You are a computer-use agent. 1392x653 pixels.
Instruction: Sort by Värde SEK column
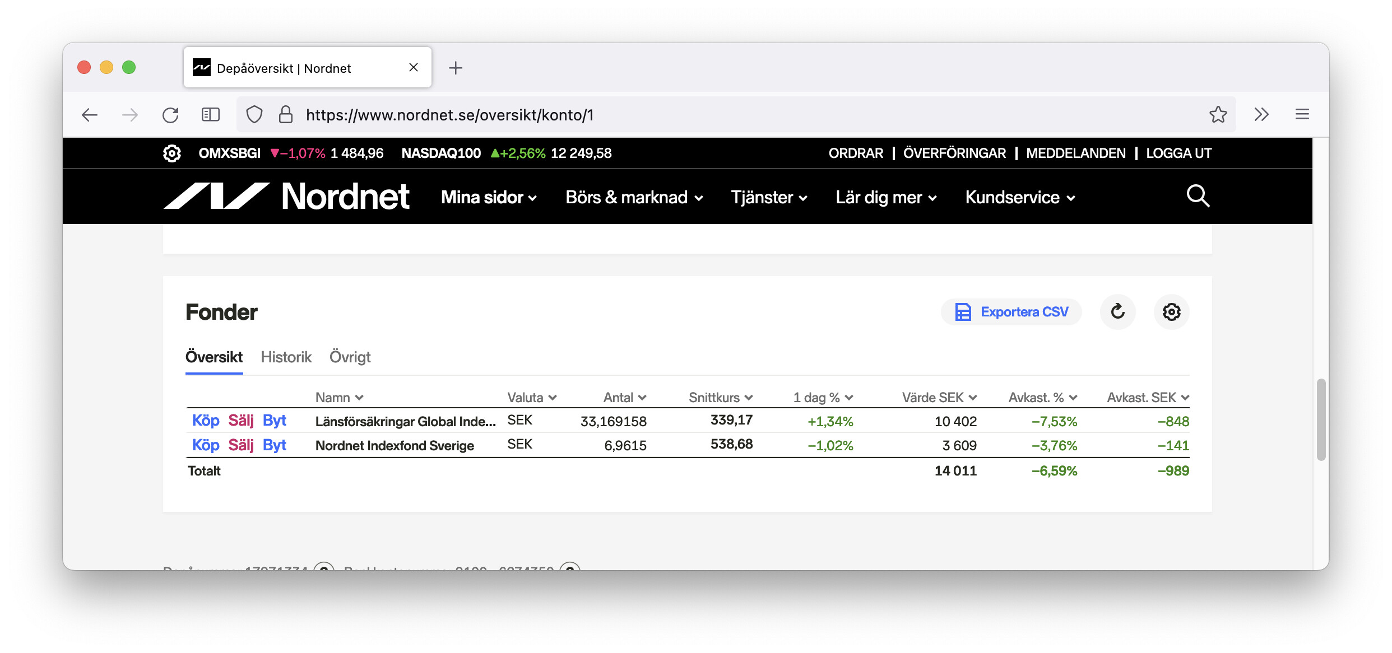point(940,397)
